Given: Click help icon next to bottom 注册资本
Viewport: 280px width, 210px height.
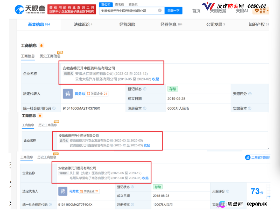Looking at the screenshot, I should click(x=132, y=205).
